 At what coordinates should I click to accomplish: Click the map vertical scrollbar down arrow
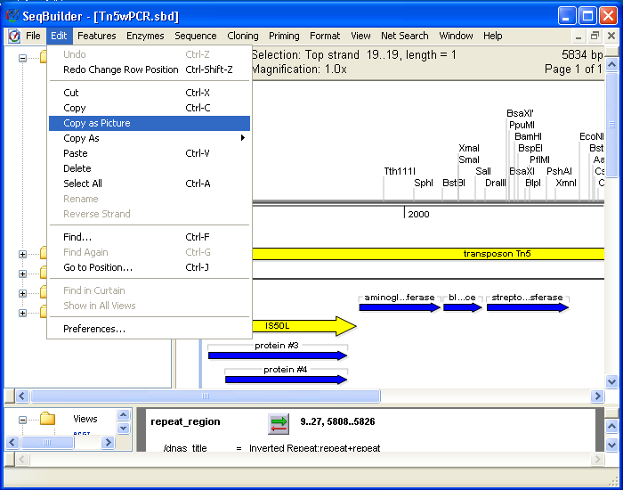pyautogui.click(x=612, y=382)
